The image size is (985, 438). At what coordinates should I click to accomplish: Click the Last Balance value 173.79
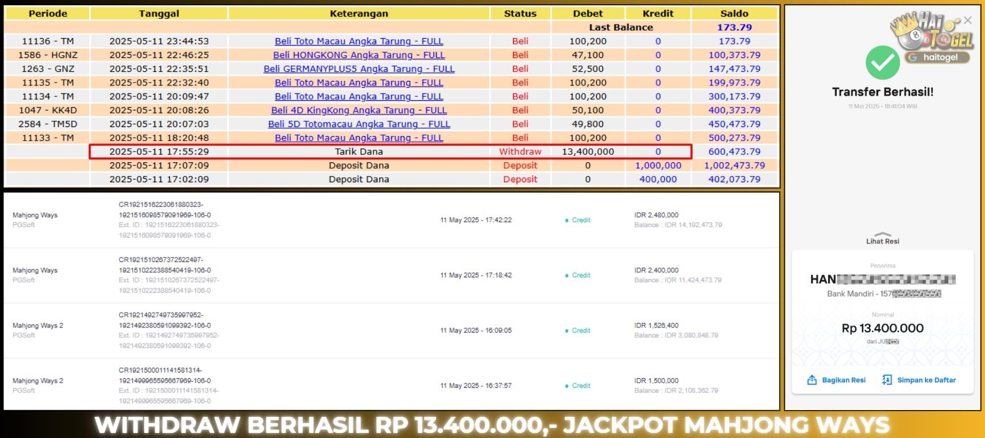coord(734,27)
